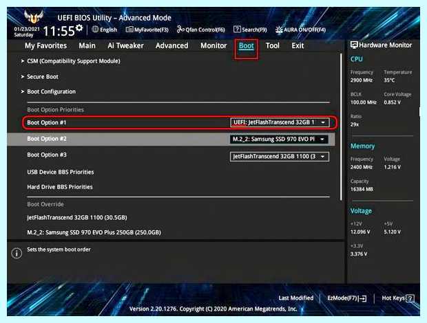Image resolution: width=427 pixels, height=323 pixels.
Task: Open the Ai Tweaker tab
Action: pos(125,45)
